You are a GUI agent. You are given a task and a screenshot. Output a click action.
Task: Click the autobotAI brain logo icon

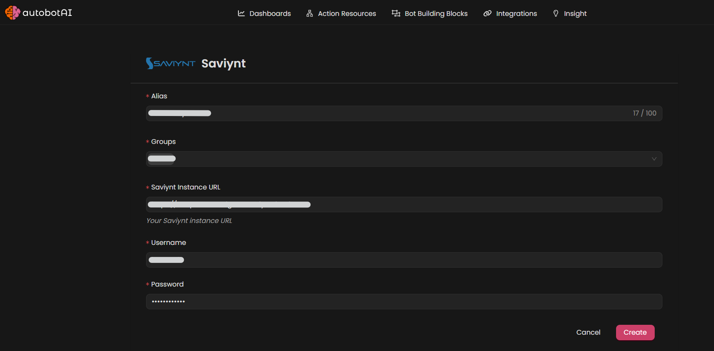point(12,13)
